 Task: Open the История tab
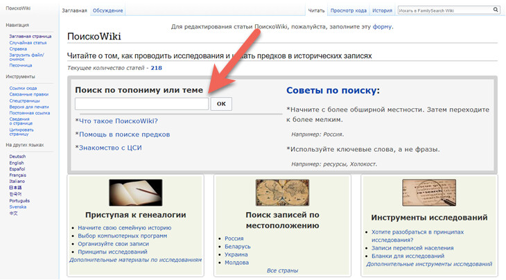click(x=382, y=10)
